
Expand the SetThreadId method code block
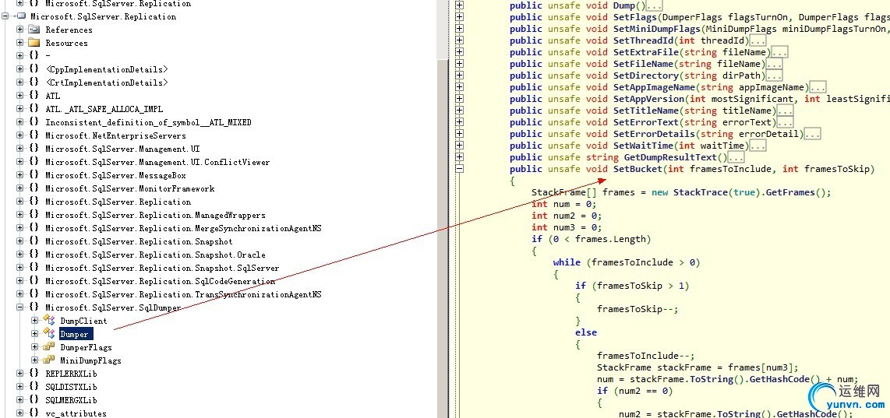tap(460, 40)
